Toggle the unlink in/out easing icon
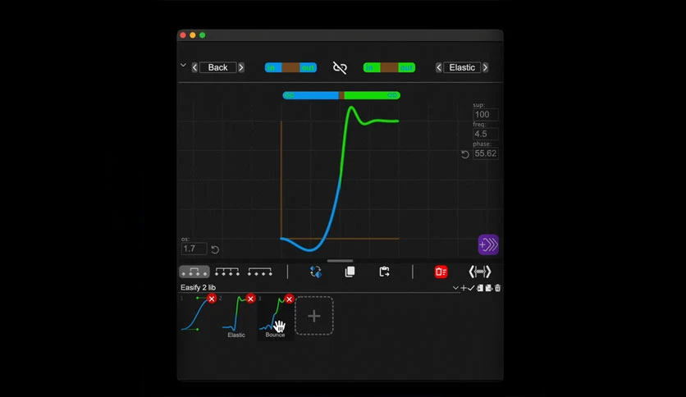Viewport: 686px width, 397px height. tap(340, 67)
